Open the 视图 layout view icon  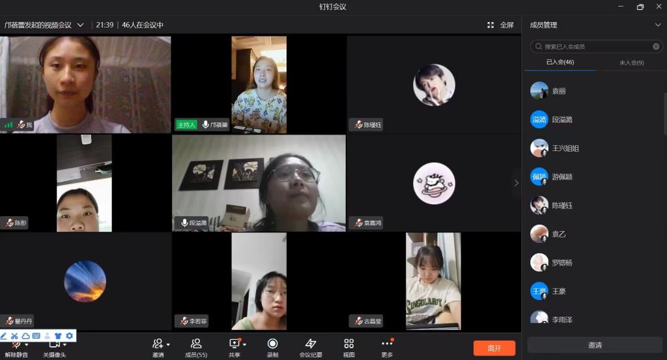click(x=348, y=344)
